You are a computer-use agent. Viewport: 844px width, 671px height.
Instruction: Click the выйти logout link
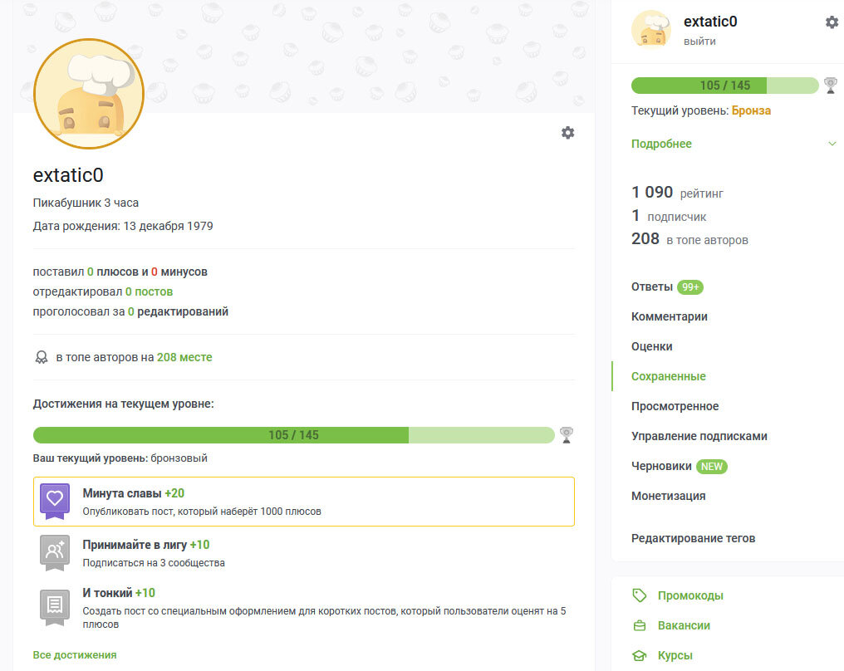click(699, 42)
